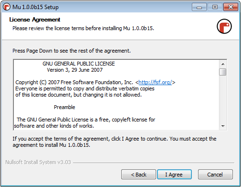Image resolution: width=241 pixels, height=187 pixels.
Task: Click the license scrollbar down arrow
Action: pyautogui.click(x=223, y=126)
